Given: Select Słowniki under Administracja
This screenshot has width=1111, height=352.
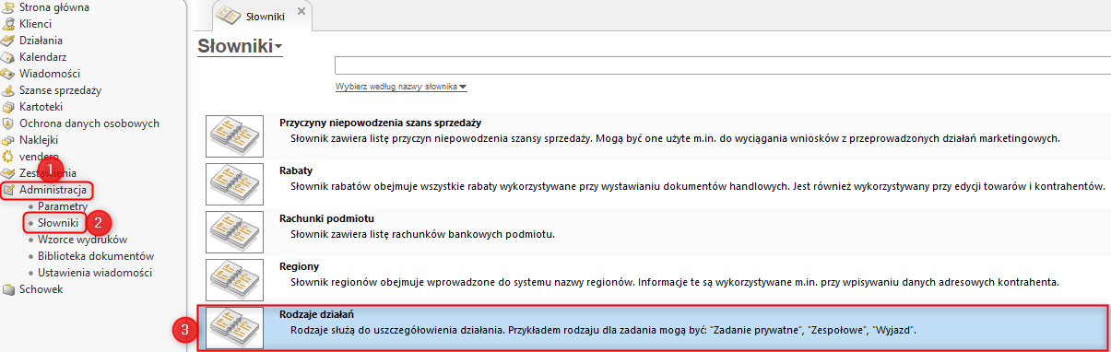Looking at the screenshot, I should pos(58,223).
